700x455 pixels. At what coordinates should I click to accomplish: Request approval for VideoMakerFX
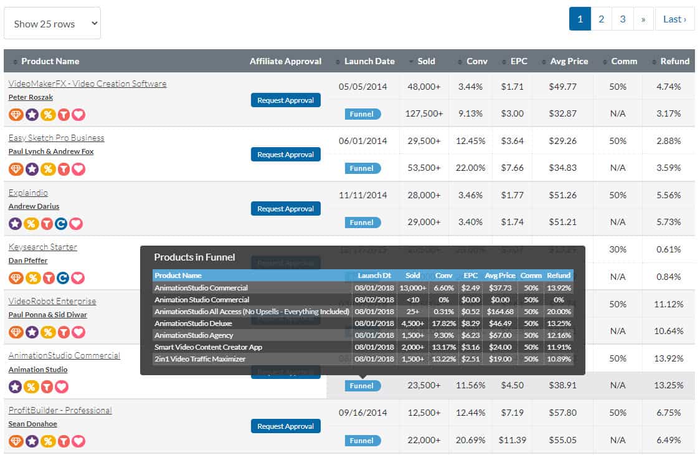point(286,100)
